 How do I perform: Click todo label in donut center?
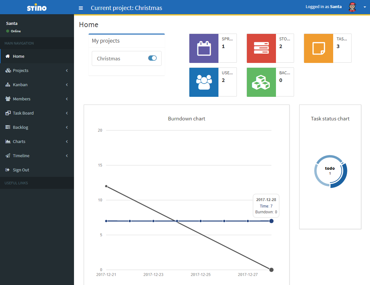[x=330, y=168]
